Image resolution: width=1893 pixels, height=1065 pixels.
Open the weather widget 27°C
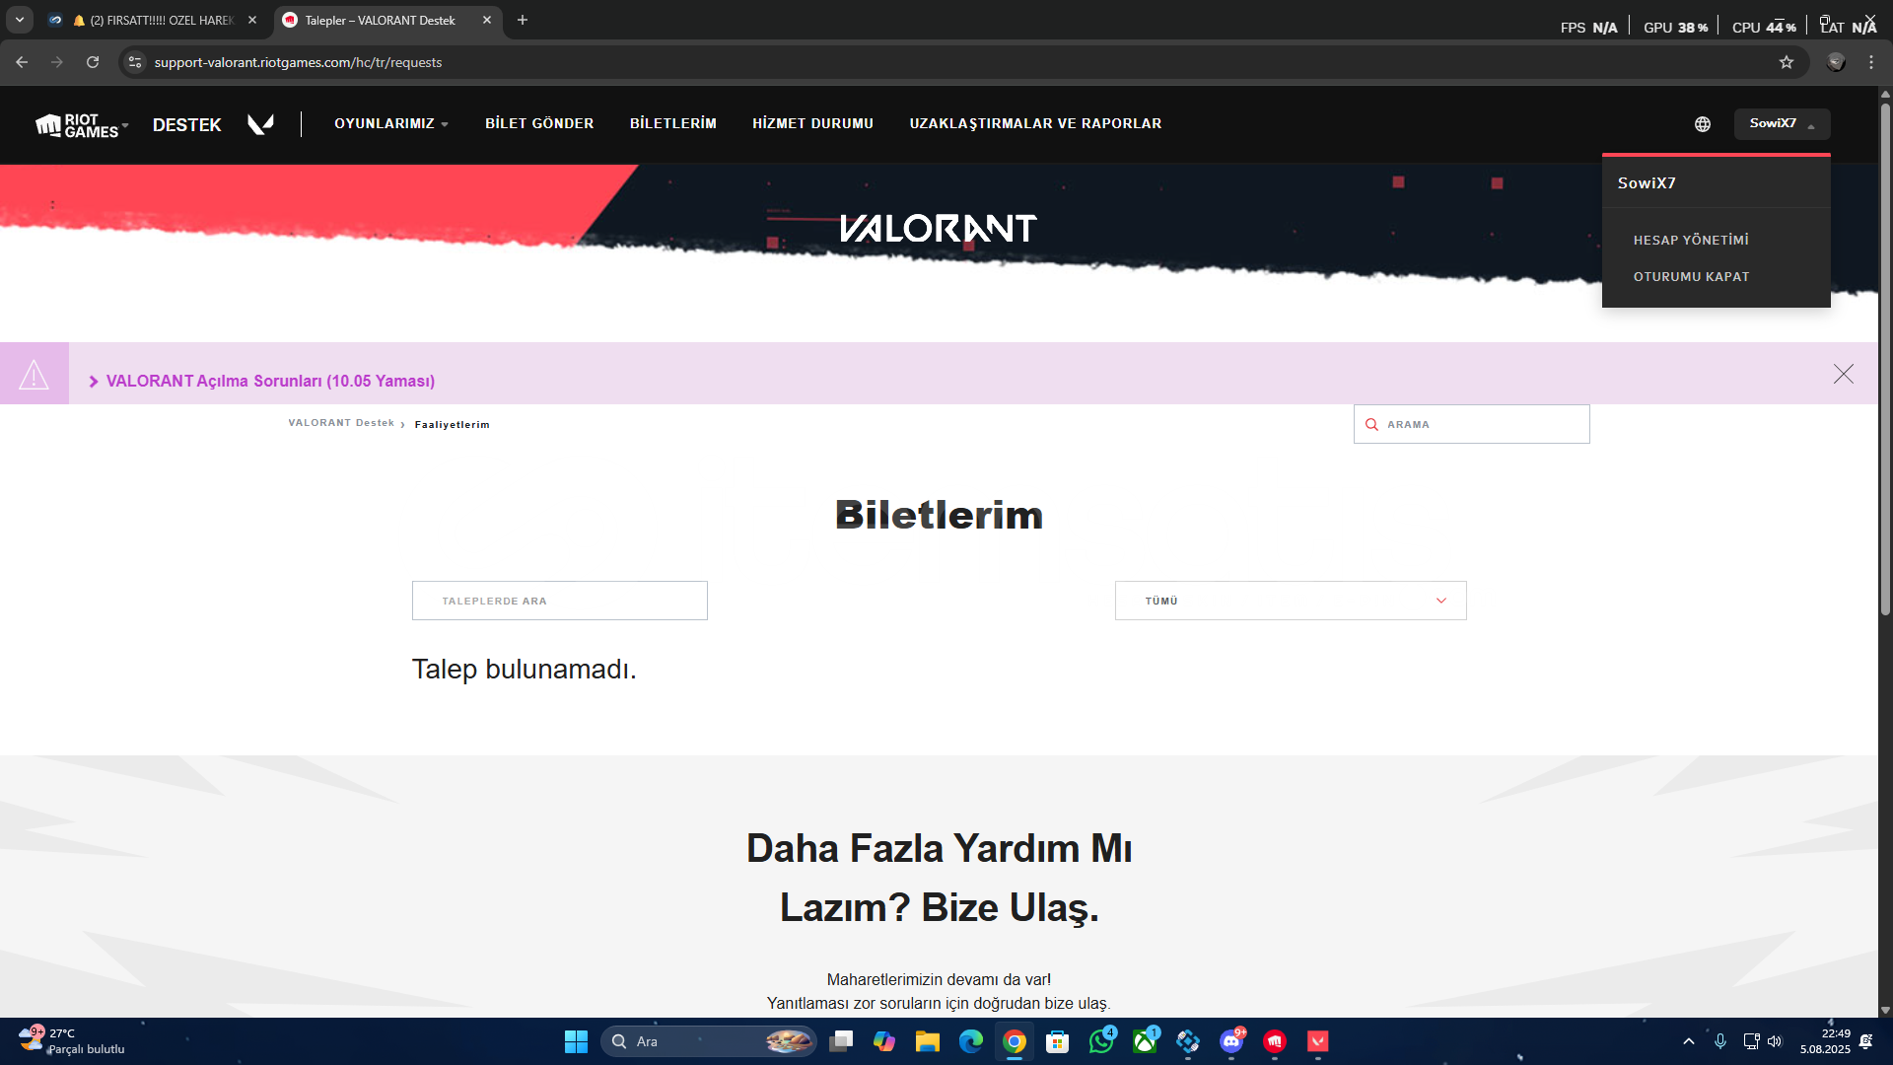(x=73, y=1041)
